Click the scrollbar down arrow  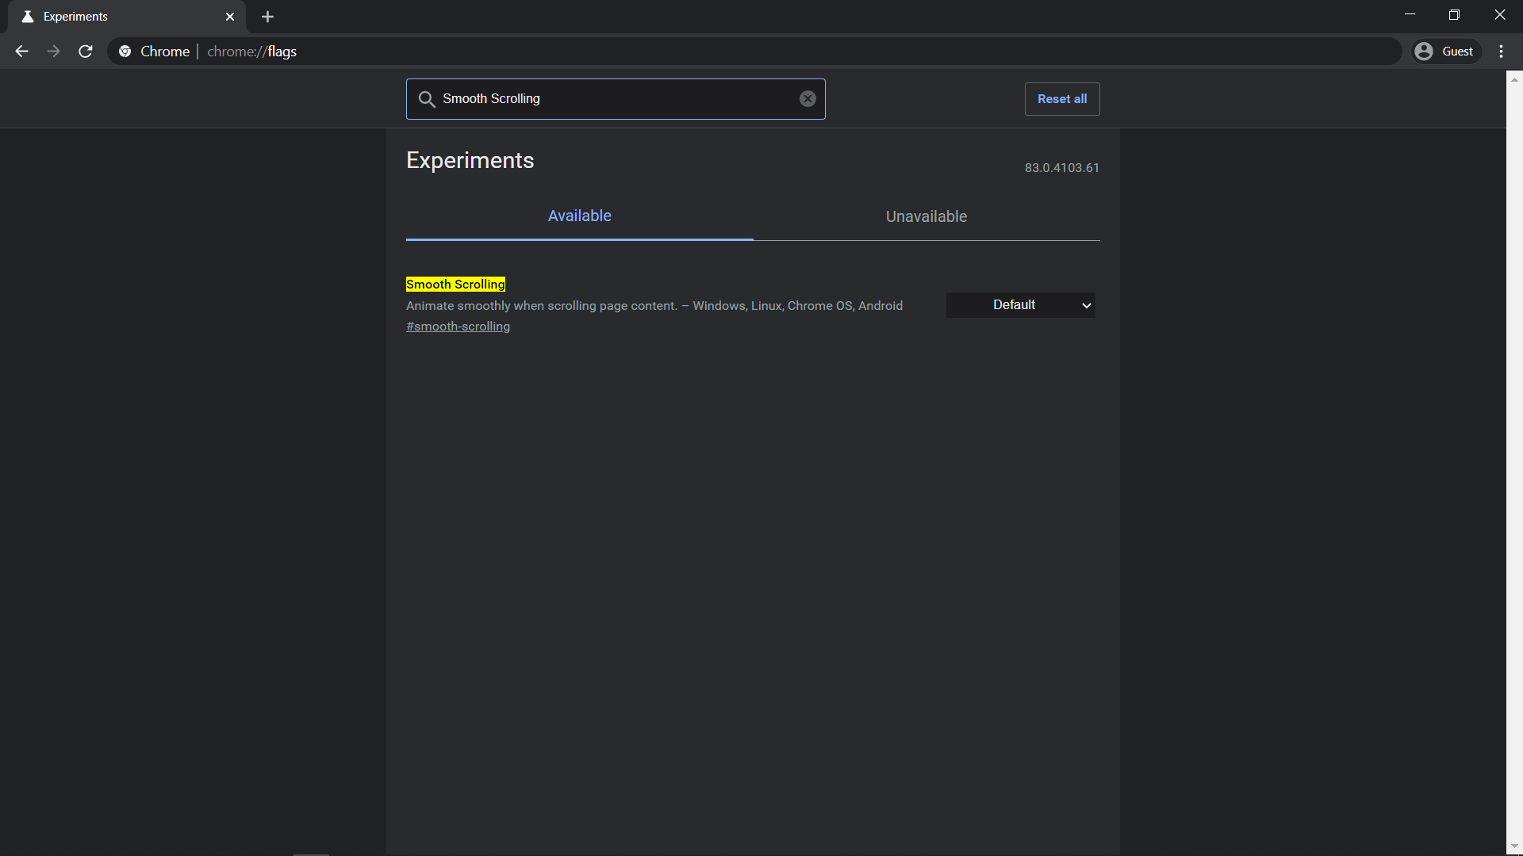pos(1514,846)
